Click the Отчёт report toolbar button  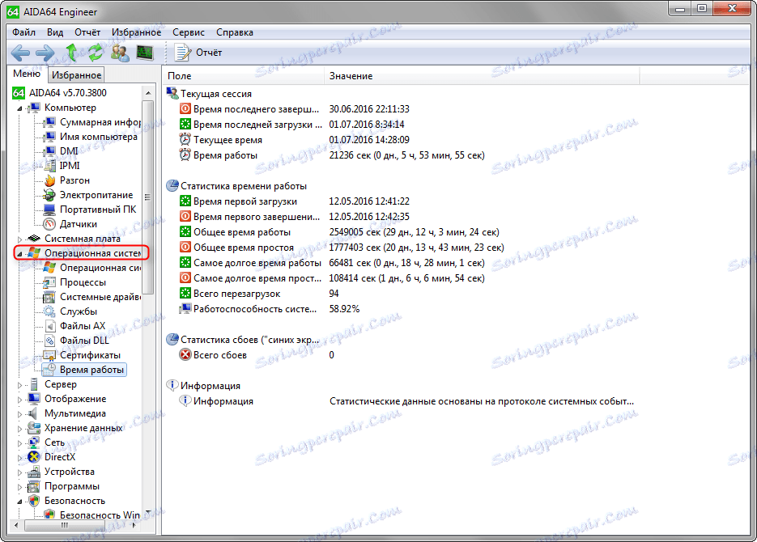[198, 52]
